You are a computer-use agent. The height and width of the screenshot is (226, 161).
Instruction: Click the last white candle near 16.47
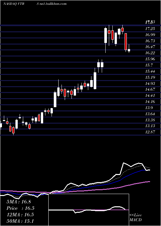[129, 50]
